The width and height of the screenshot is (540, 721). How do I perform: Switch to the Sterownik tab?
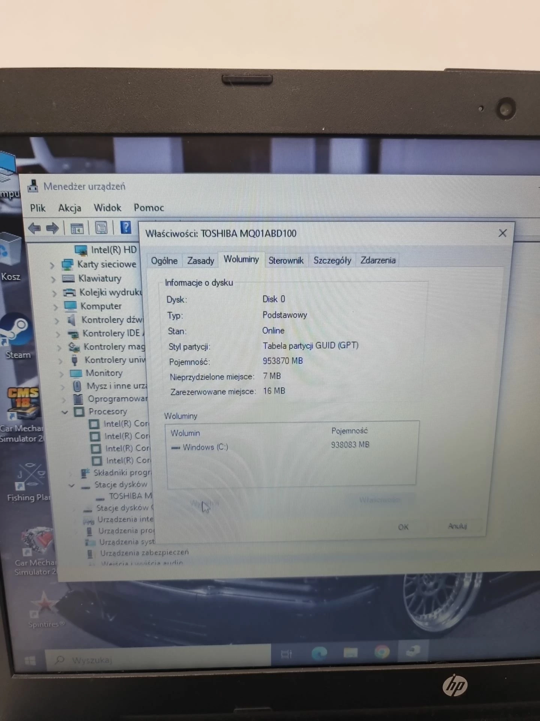coord(286,260)
